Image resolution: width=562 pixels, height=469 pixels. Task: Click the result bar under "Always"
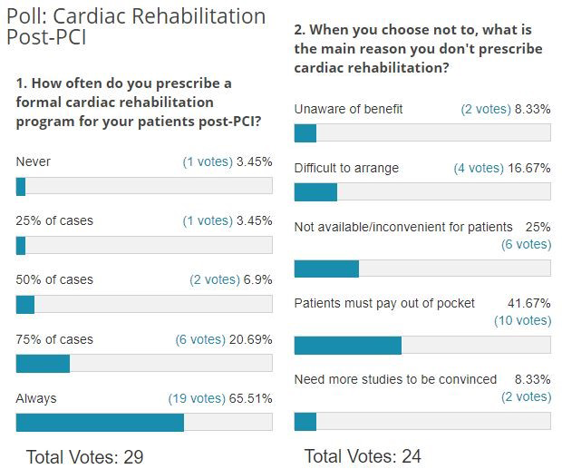(x=144, y=423)
